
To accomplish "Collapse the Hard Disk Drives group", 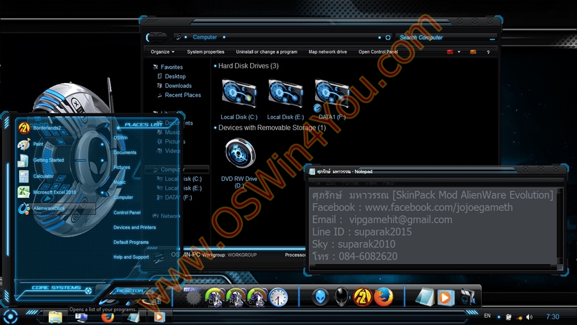I will click(215, 66).
